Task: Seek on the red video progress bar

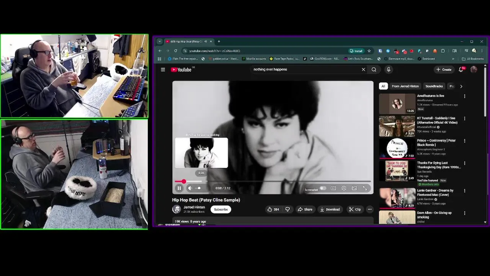Action: click(273, 181)
